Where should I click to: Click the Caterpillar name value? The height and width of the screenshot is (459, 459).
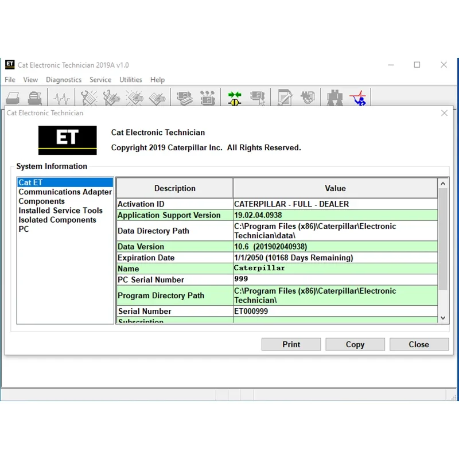coord(259,268)
